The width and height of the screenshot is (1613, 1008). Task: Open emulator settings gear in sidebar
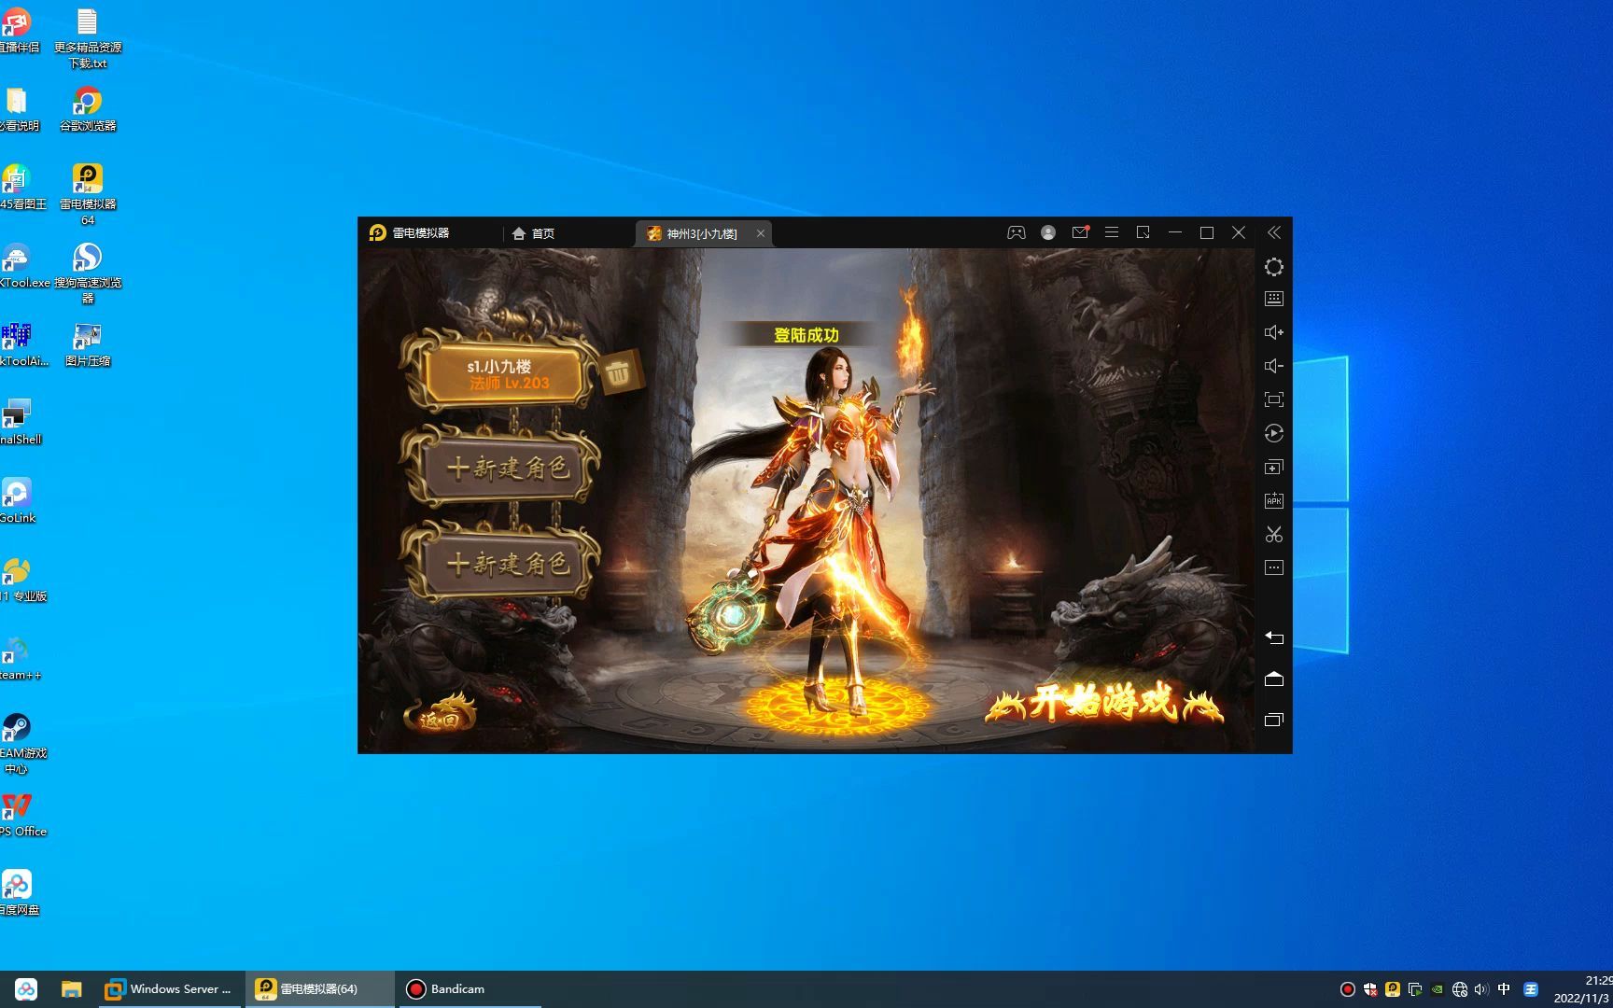(1273, 267)
